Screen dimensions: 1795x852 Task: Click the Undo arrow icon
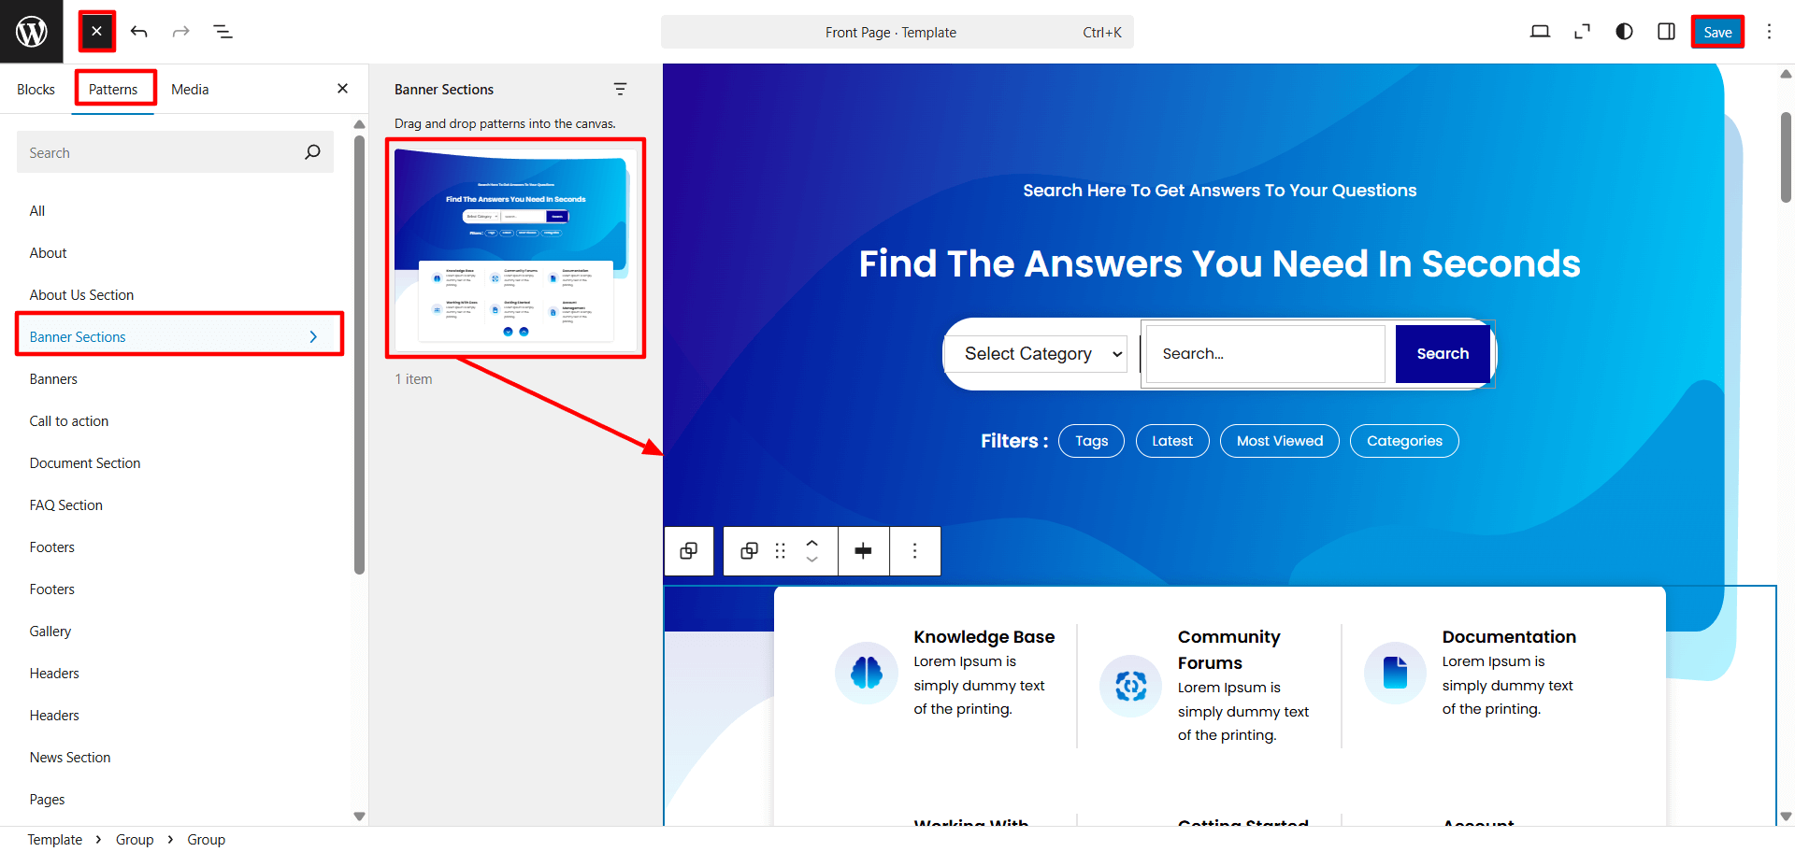pyautogui.click(x=139, y=32)
